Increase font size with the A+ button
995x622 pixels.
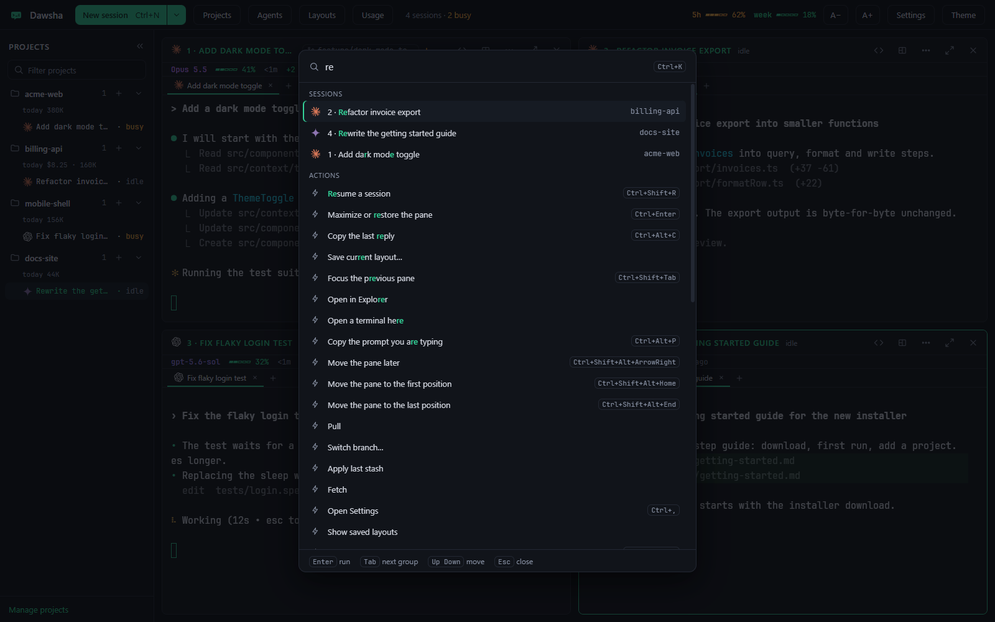point(868,15)
